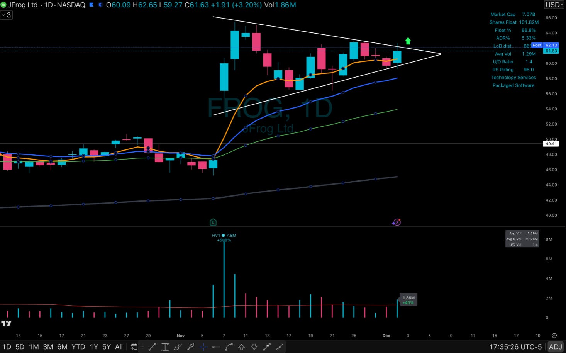Click Avg $ Vol 79.26M in volume box
The width and height of the screenshot is (566, 353).
[522, 239]
